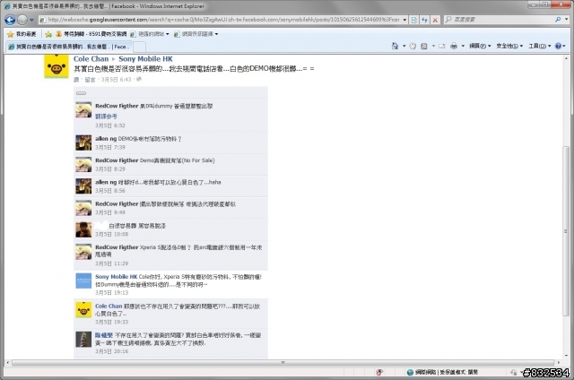Viewport: 574px width, 380px height.
Task: Click the Home icon in the command bar
Action: point(395,46)
